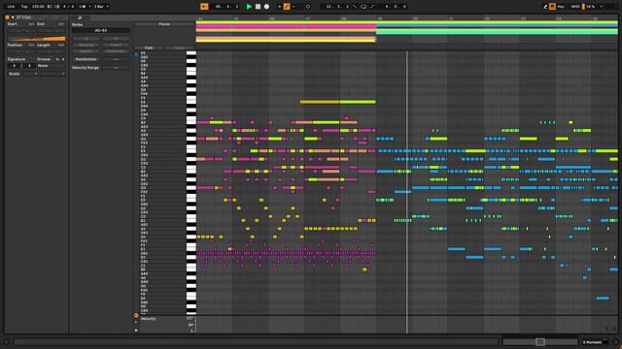
Task: Click the signature numerator field
Action: (15, 66)
